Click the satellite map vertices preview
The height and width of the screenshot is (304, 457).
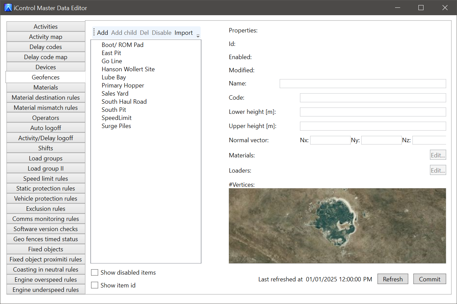coord(338,226)
